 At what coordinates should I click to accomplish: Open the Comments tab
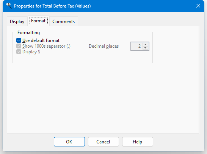pos(63,21)
